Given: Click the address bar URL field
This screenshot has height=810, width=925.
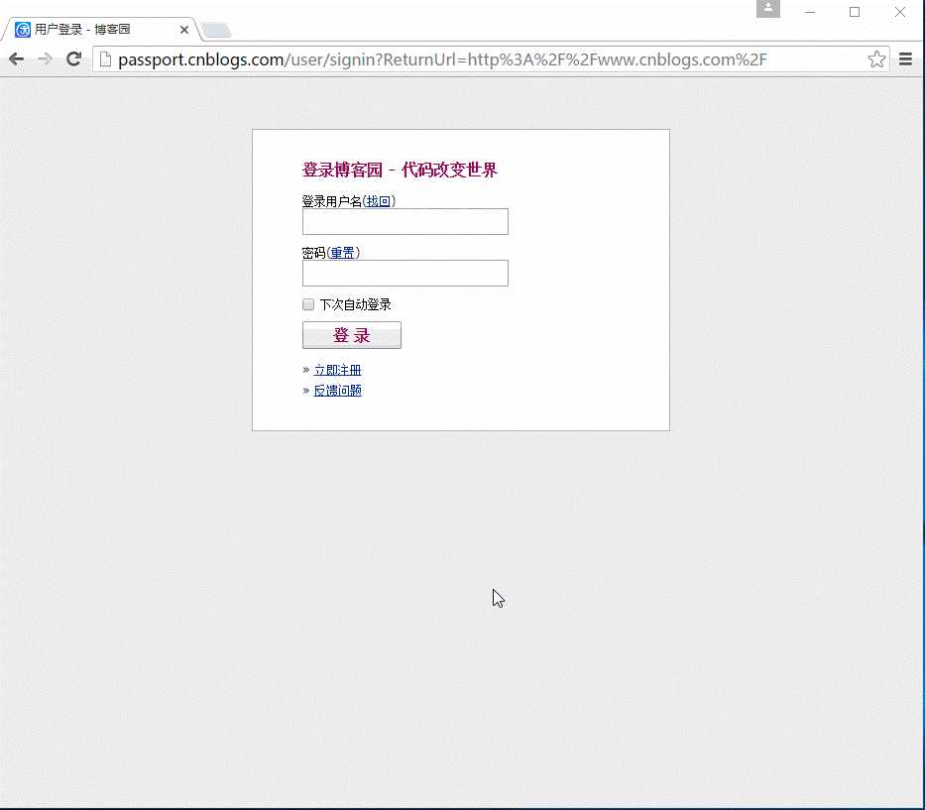Looking at the screenshot, I should 490,59.
